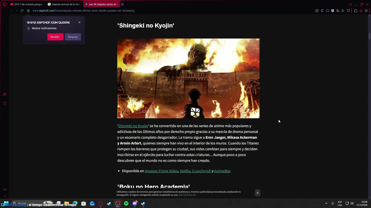371x208 pixels.
Task: Open Opera GX taskbar icon
Action: pyautogui.click(x=101, y=203)
